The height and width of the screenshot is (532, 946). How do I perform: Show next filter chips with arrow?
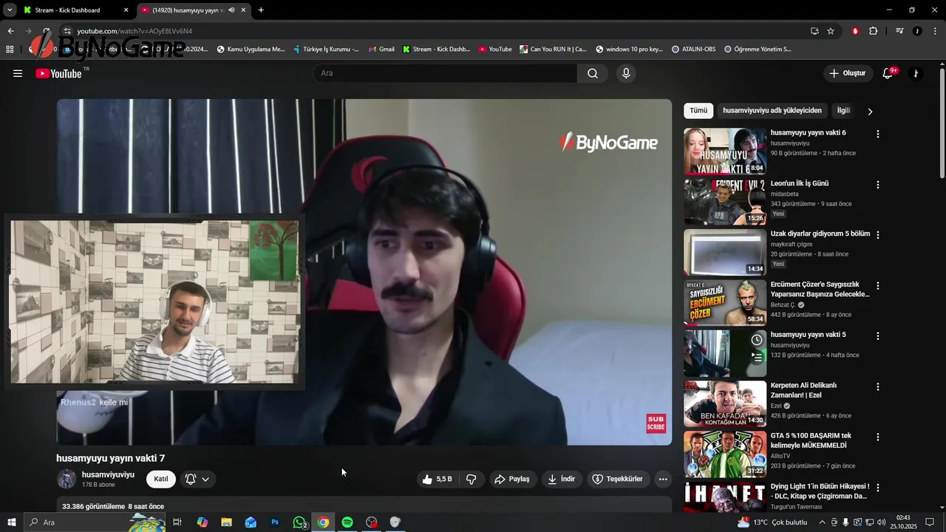click(x=870, y=112)
